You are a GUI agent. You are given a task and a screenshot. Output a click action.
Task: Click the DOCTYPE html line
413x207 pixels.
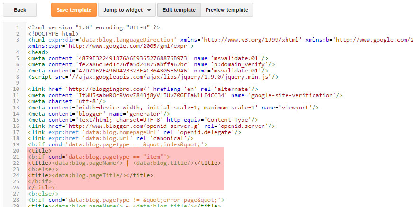pos(53,34)
